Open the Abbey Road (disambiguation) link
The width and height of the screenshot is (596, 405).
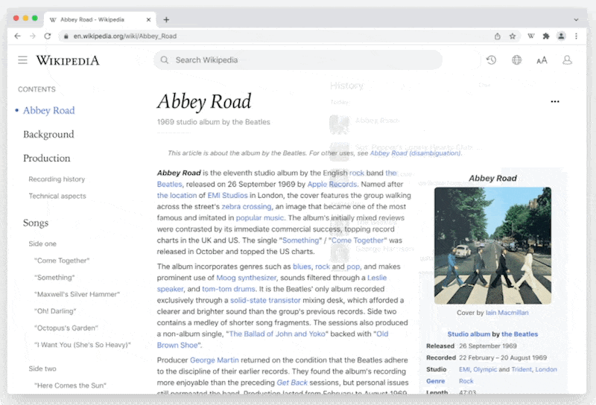pos(415,153)
